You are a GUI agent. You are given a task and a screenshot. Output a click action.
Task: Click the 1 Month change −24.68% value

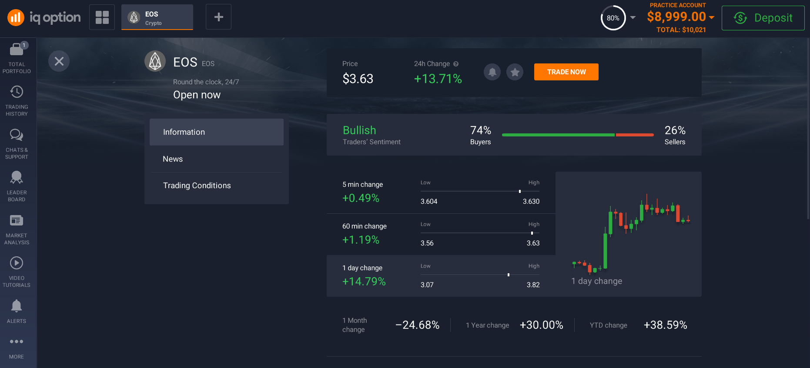click(x=417, y=325)
